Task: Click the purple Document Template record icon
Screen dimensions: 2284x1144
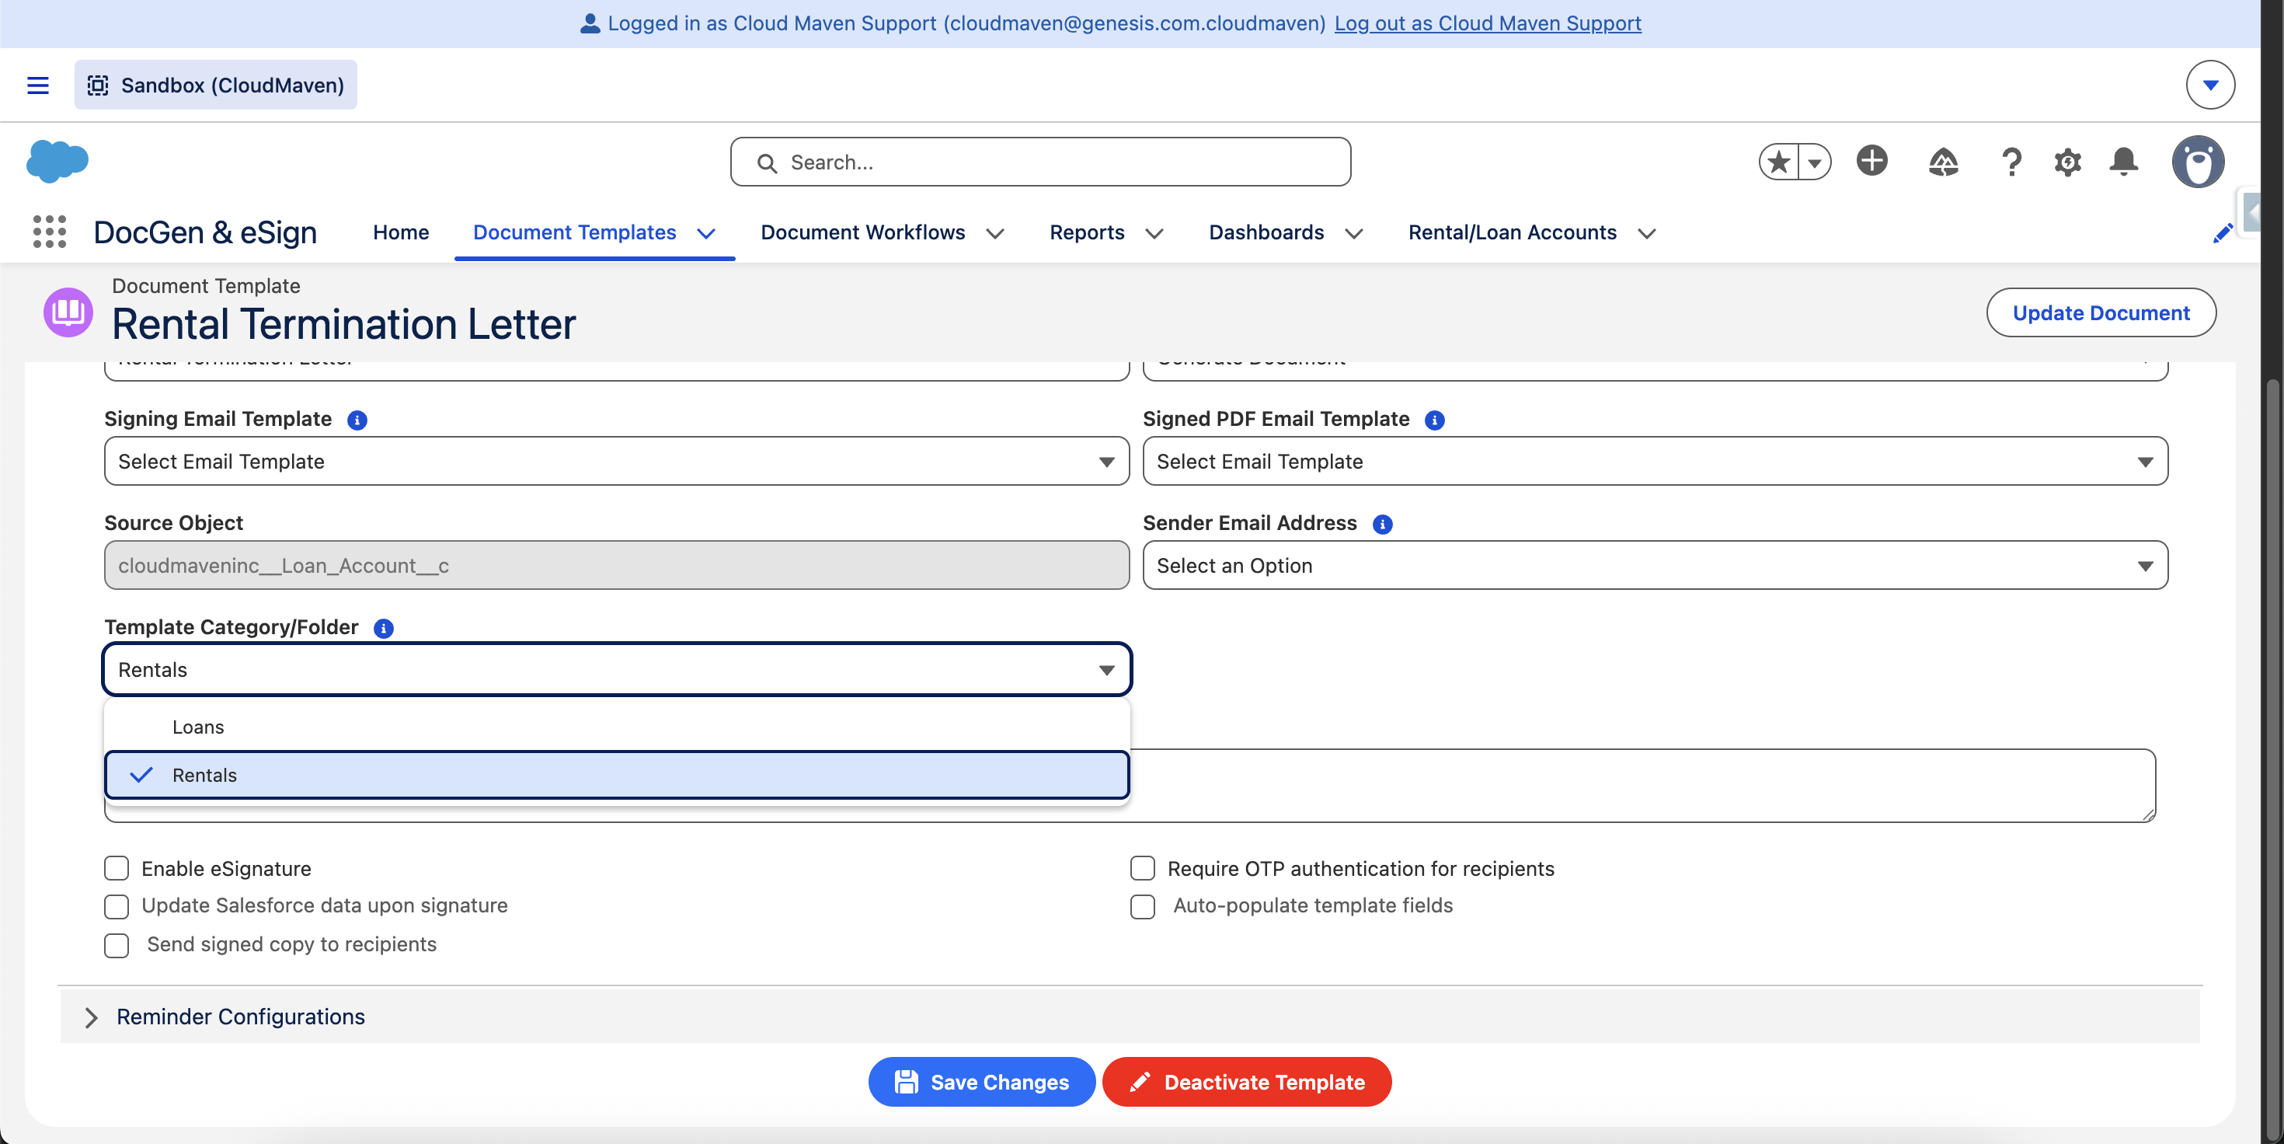Action: [x=68, y=312]
